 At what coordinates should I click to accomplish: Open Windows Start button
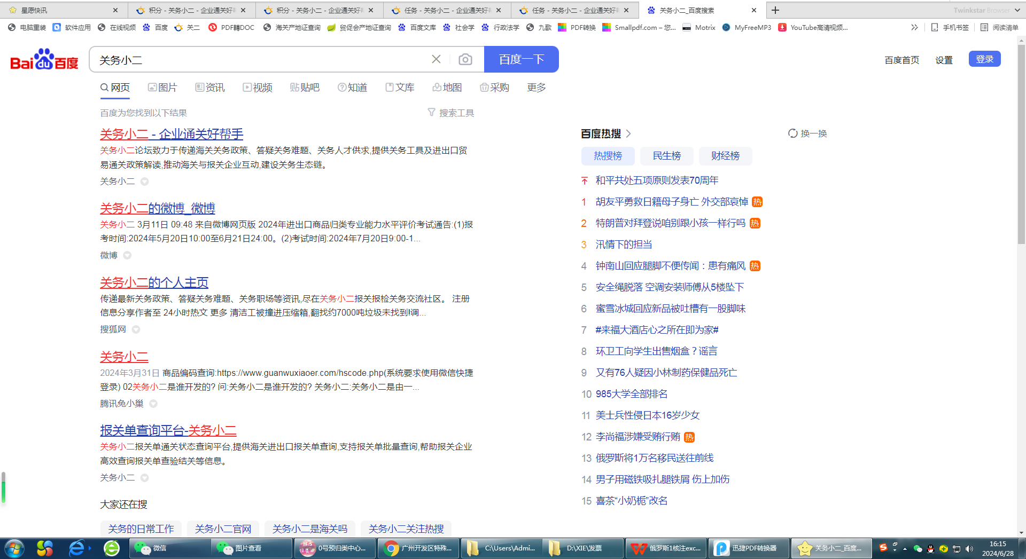(14, 548)
